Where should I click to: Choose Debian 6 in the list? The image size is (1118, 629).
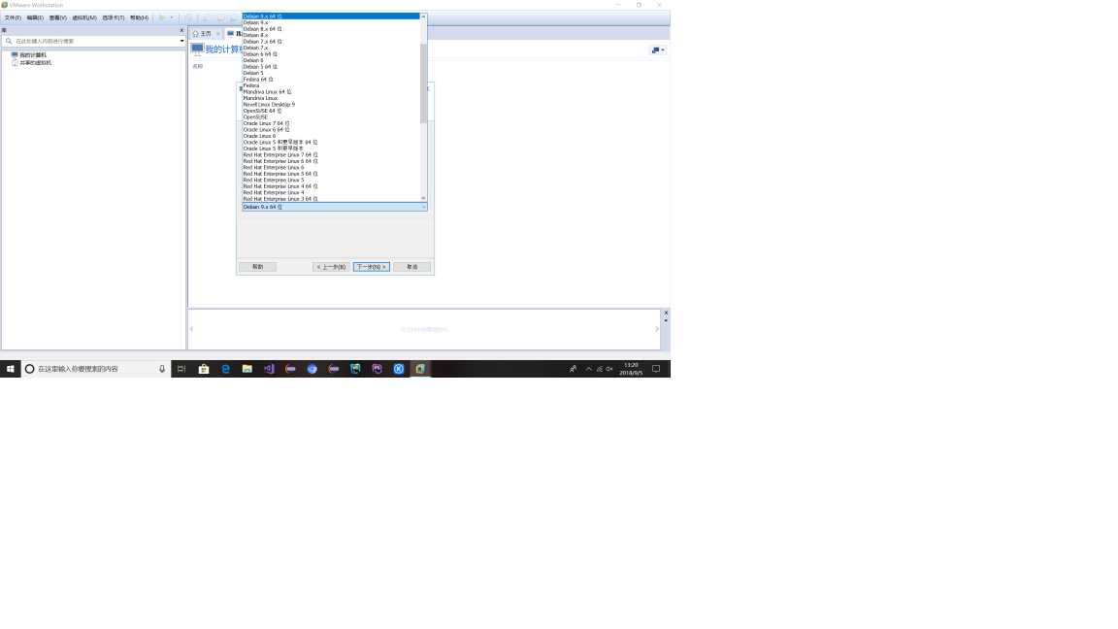pos(331,60)
